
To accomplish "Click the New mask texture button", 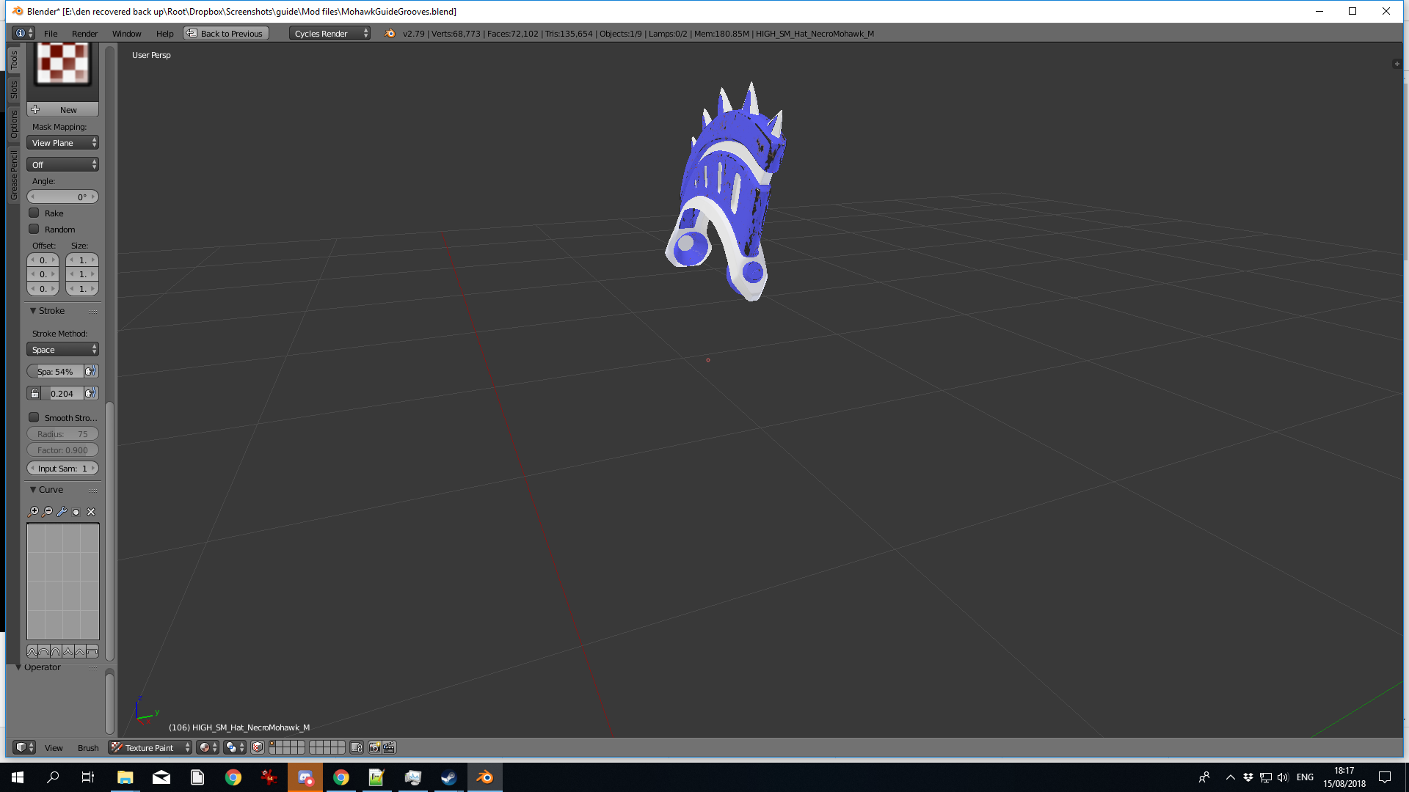I will (62, 110).
